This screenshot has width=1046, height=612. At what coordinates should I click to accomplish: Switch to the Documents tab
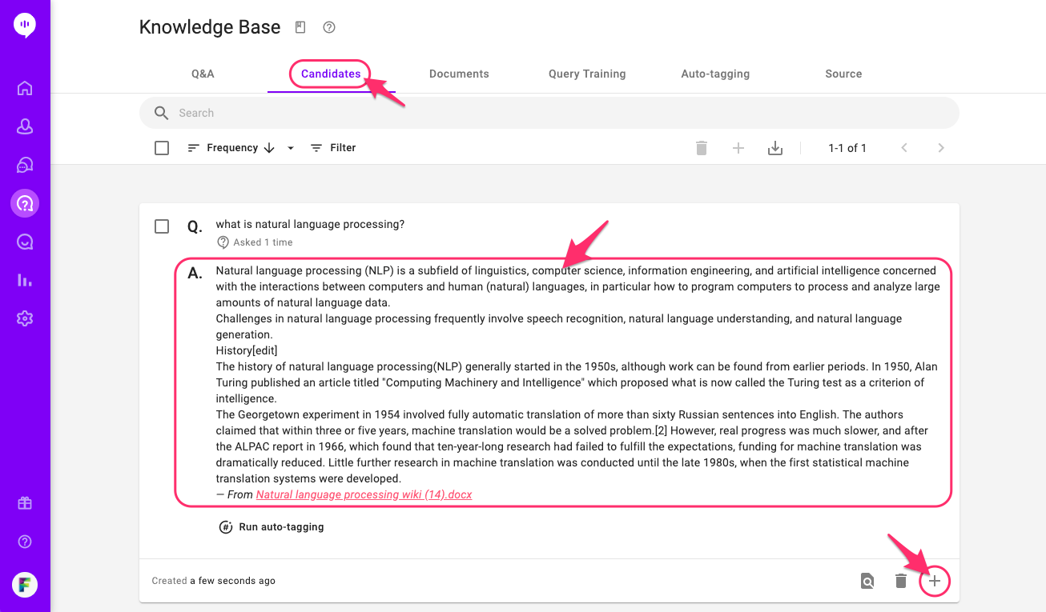(459, 74)
